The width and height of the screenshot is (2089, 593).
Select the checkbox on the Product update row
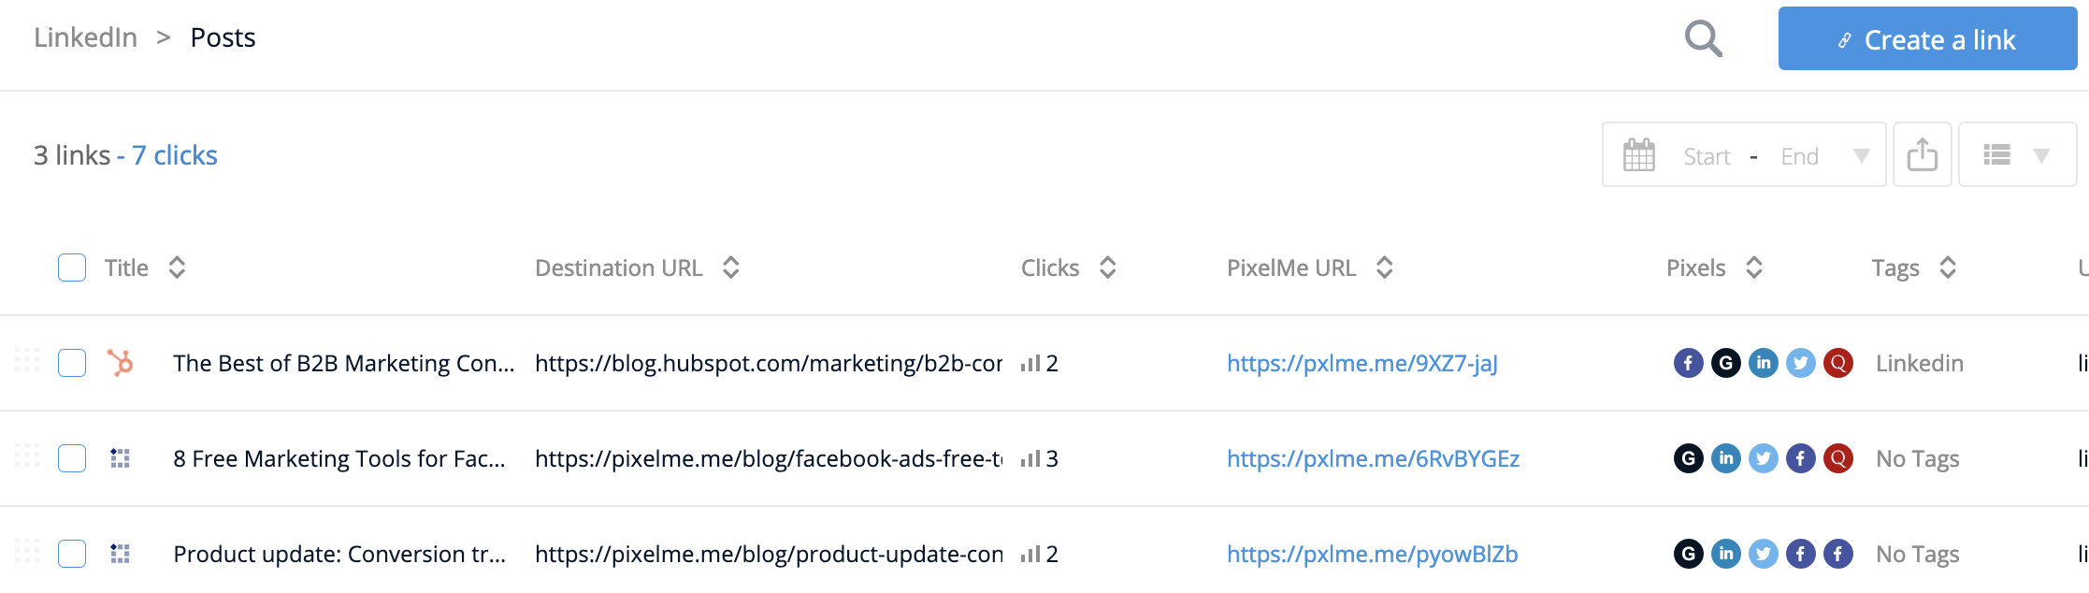[x=71, y=553]
